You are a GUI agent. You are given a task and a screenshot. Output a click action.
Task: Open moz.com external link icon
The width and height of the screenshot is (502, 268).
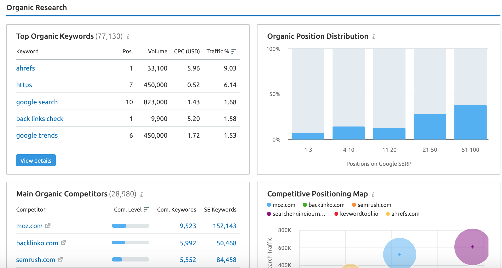tap(48, 226)
